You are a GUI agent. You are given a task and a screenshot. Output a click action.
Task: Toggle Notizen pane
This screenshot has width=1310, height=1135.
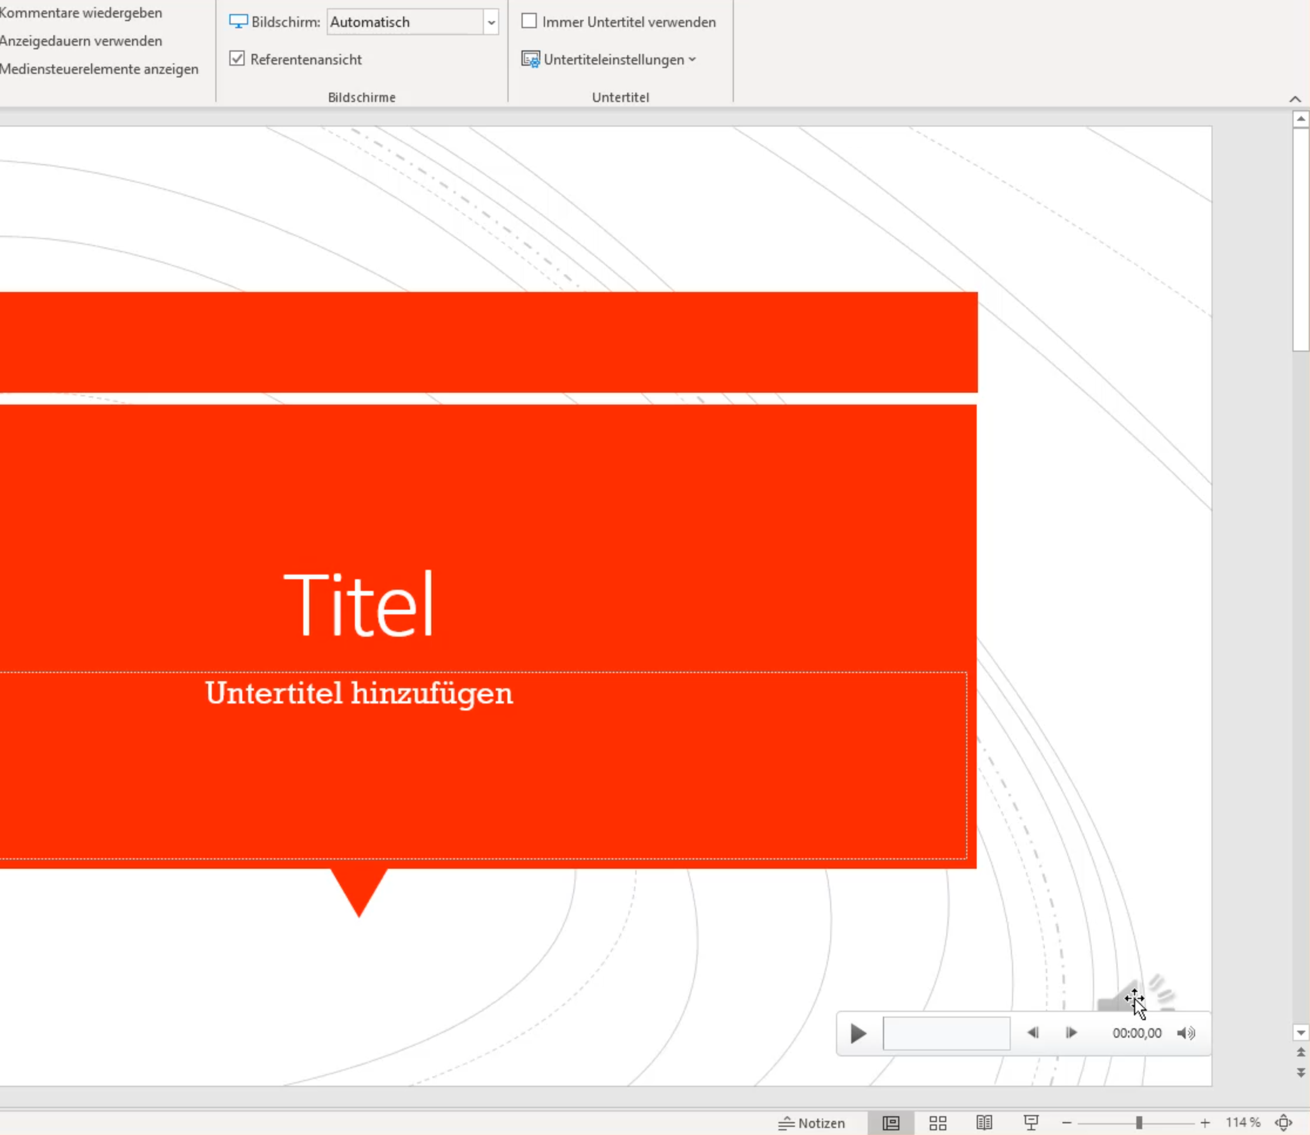point(812,1122)
